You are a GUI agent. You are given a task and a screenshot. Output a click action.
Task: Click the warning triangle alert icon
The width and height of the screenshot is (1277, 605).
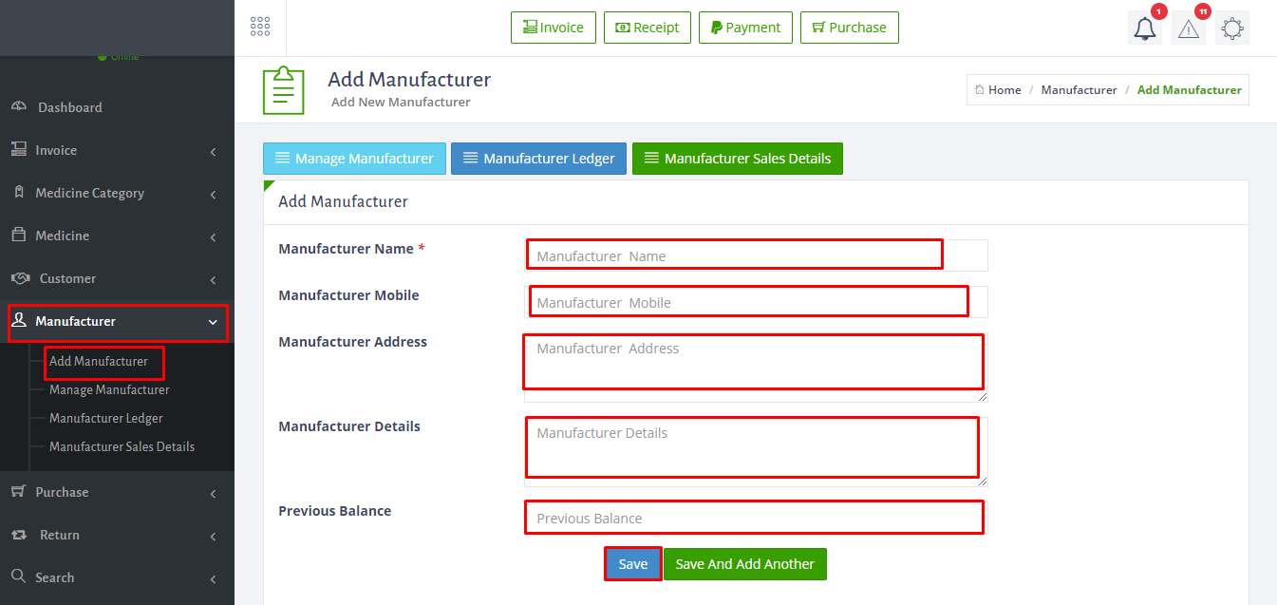[x=1189, y=28]
